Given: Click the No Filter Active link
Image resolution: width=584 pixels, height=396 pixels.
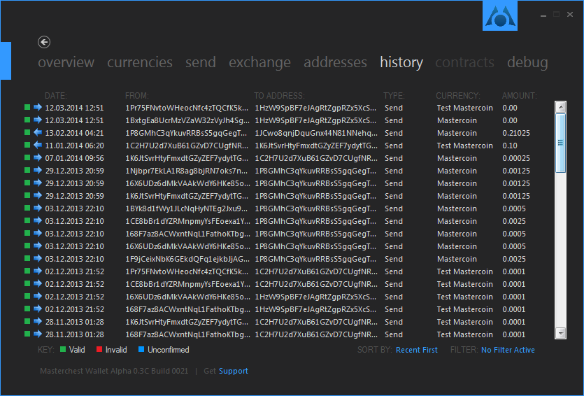Looking at the screenshot, I should [508, 350].
